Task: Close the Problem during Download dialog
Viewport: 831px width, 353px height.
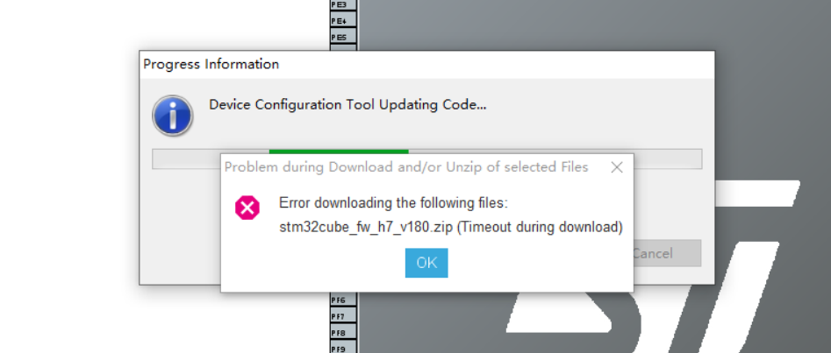Action: coord(617,166)
